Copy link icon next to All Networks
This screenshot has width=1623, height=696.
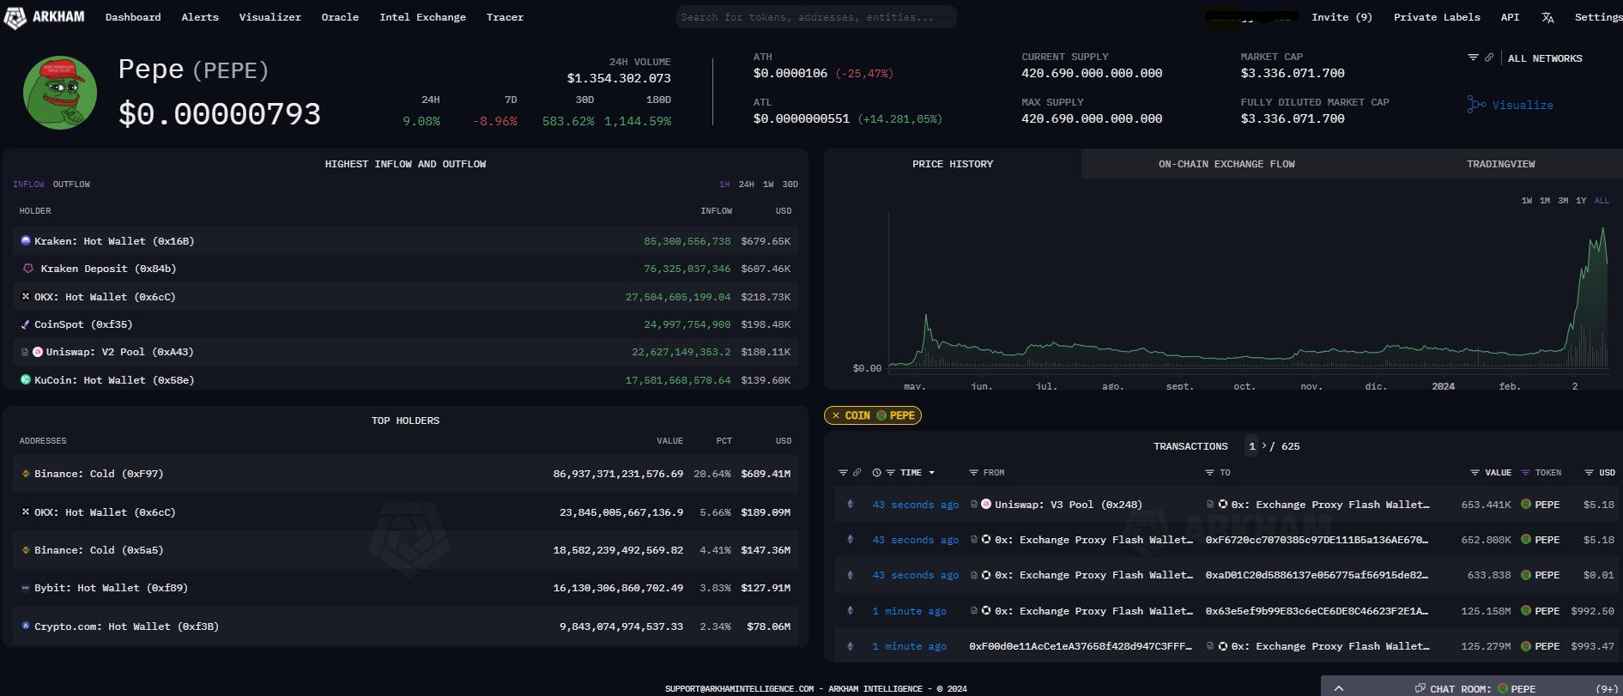click(1489, 57)
